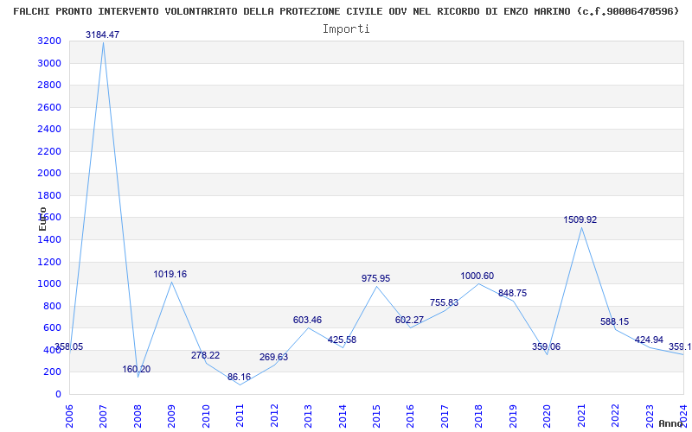The width and height of the screenshot is (692, 432).
Task: Select year 2009 on the x-axis
Action: tap(171, 416)
